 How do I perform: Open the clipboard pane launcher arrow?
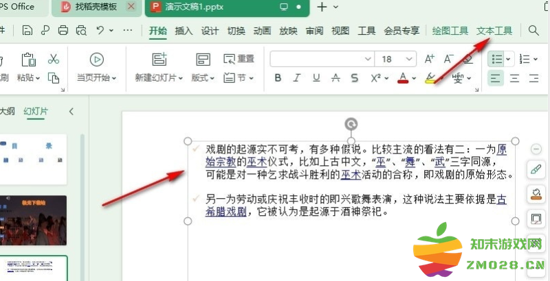pos(63,90)
